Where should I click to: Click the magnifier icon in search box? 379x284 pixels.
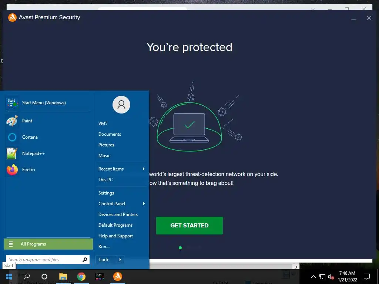[x=85, y=260]
